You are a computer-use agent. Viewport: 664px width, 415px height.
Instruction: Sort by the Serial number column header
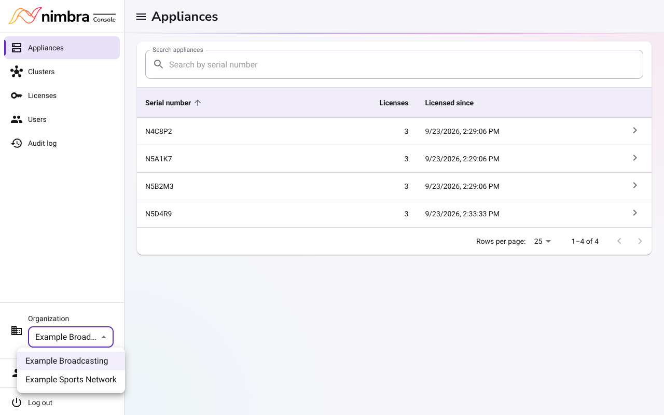[168, 103]
